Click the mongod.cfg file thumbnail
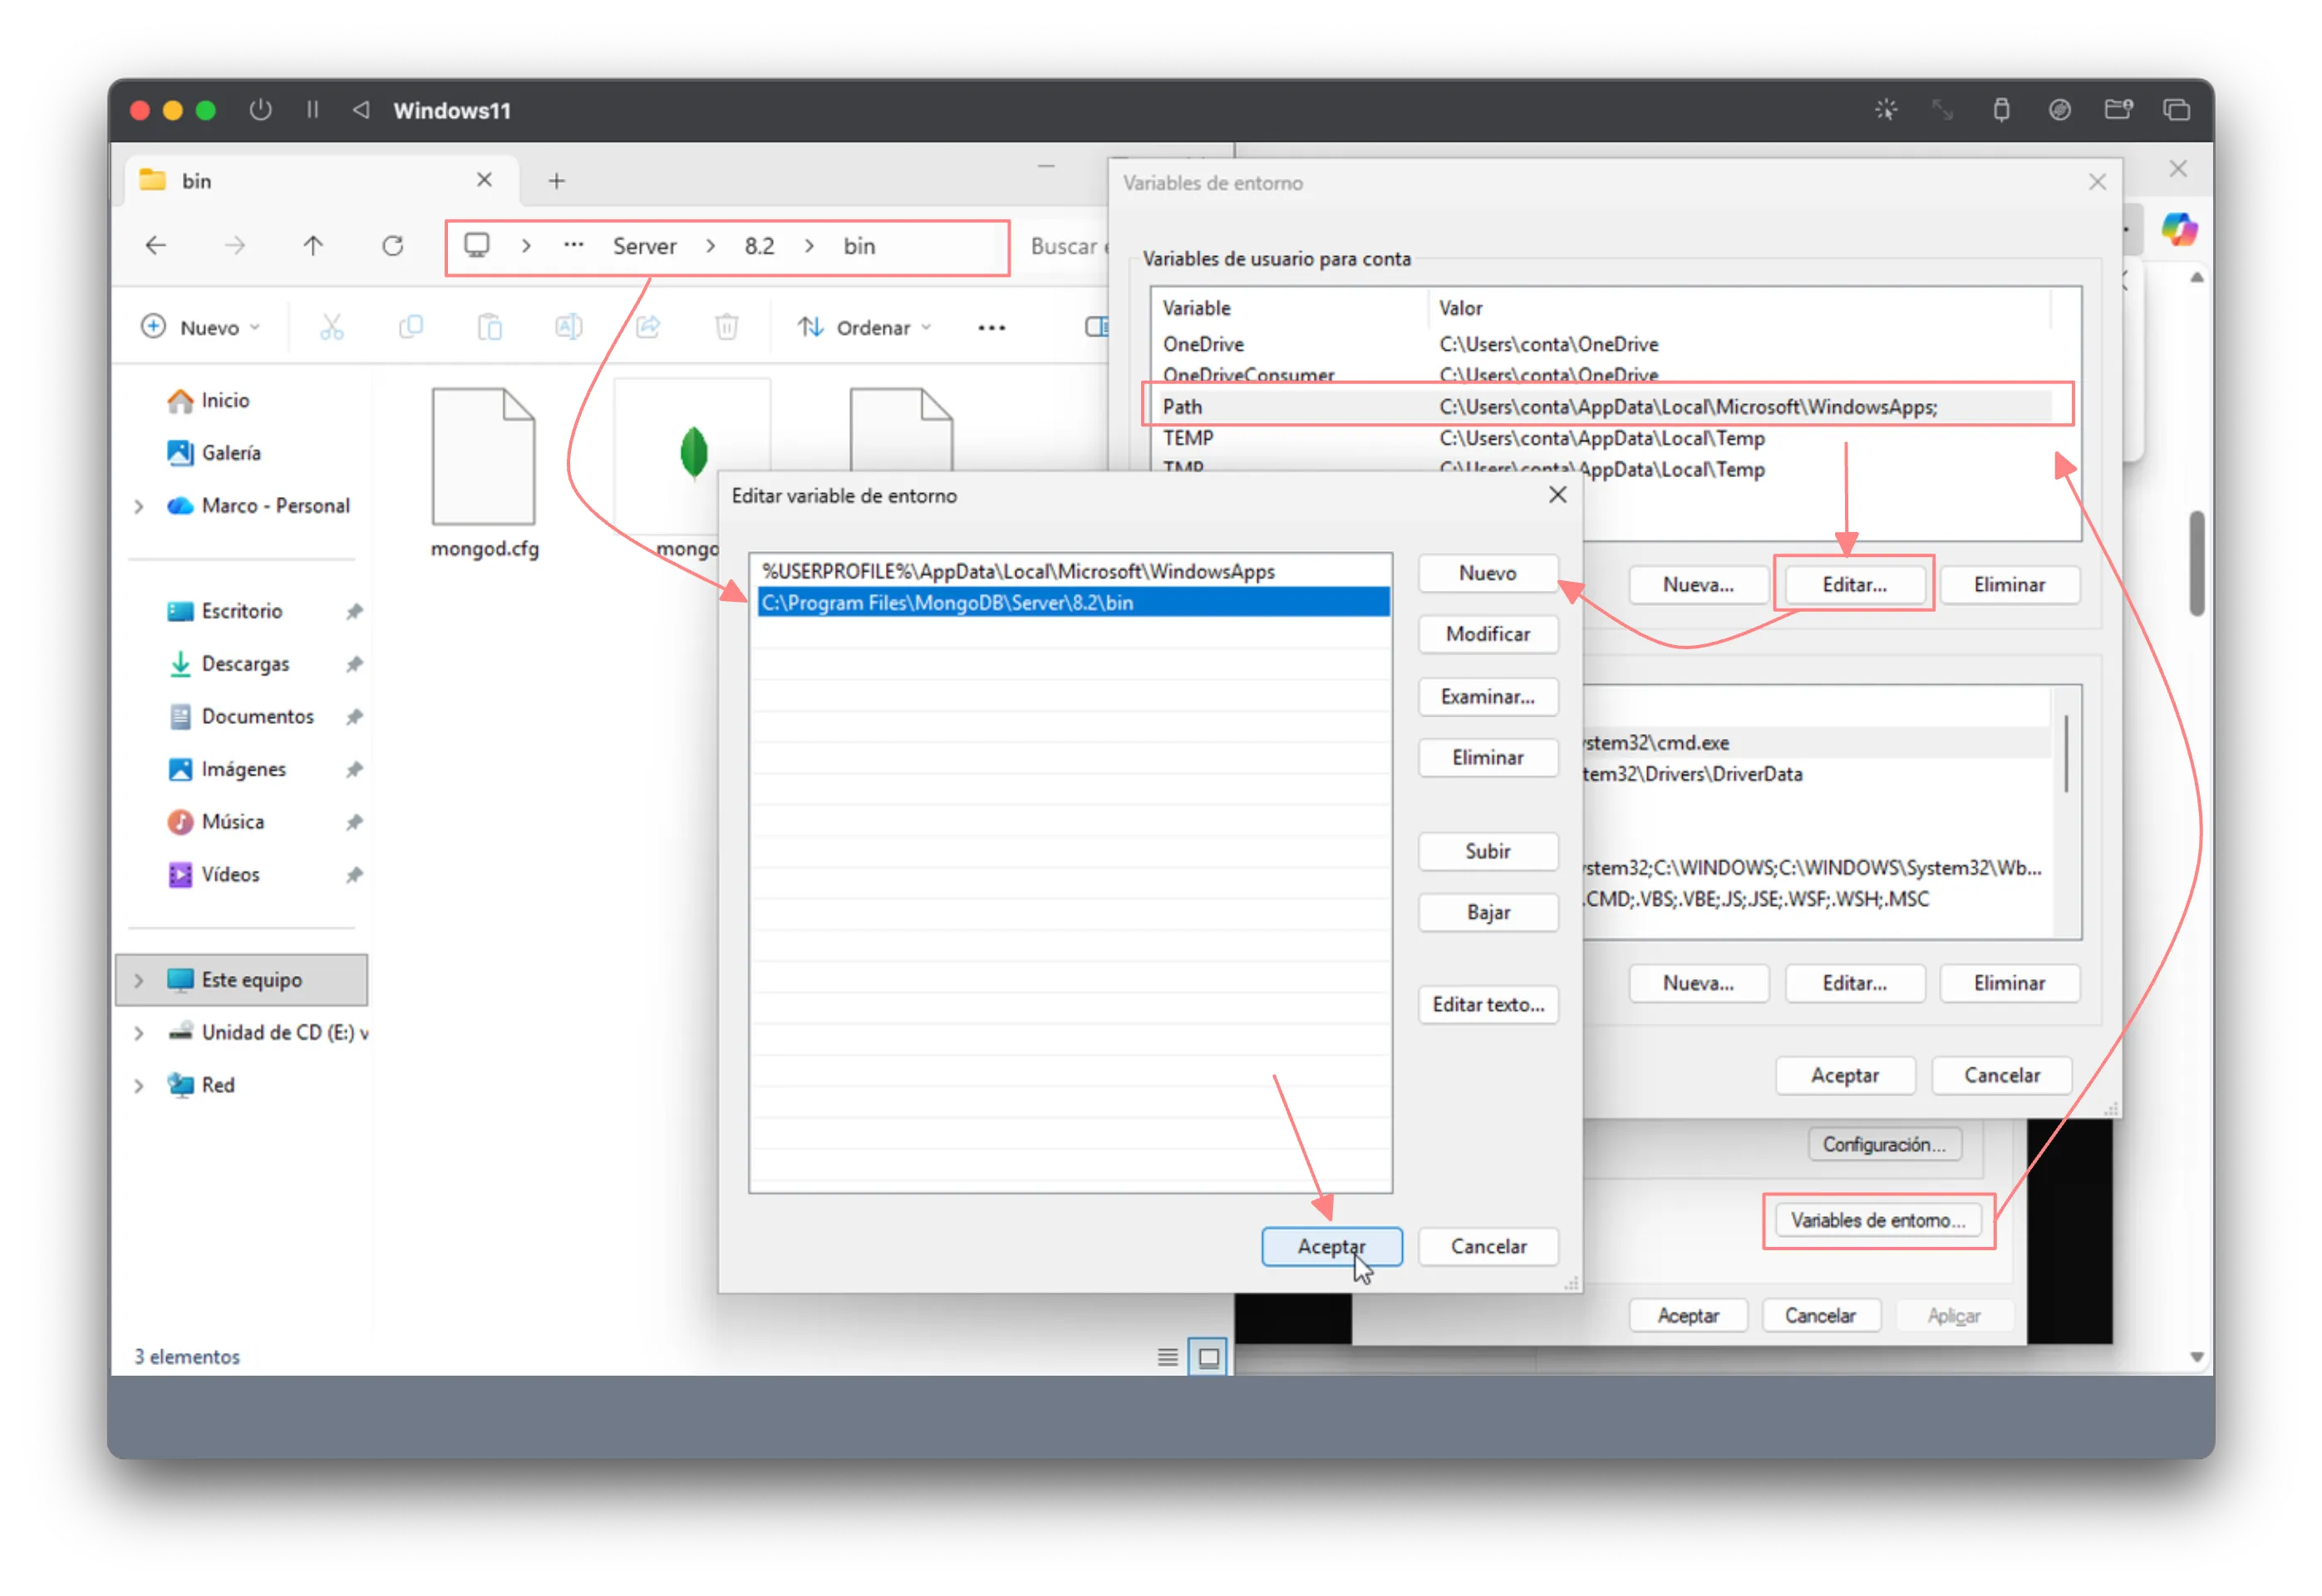Viewport: 2322px width, 1596px height. (484, 458)
